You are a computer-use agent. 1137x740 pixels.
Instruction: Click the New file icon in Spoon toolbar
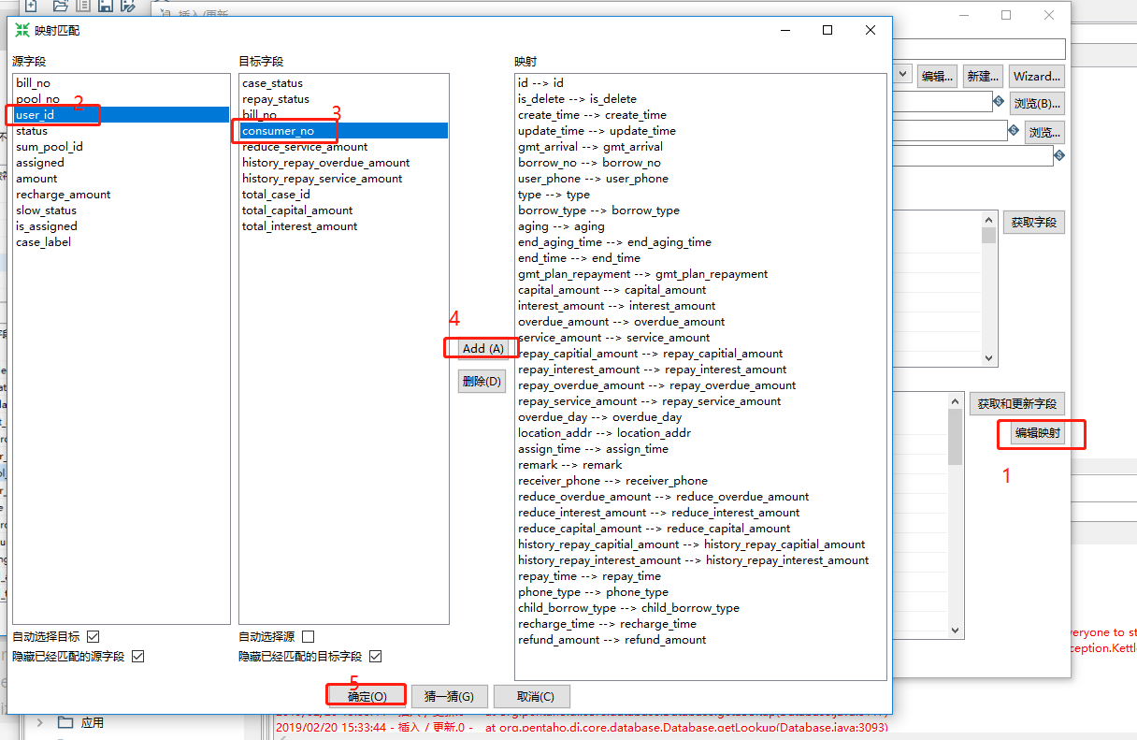click(x=31, y=5)
